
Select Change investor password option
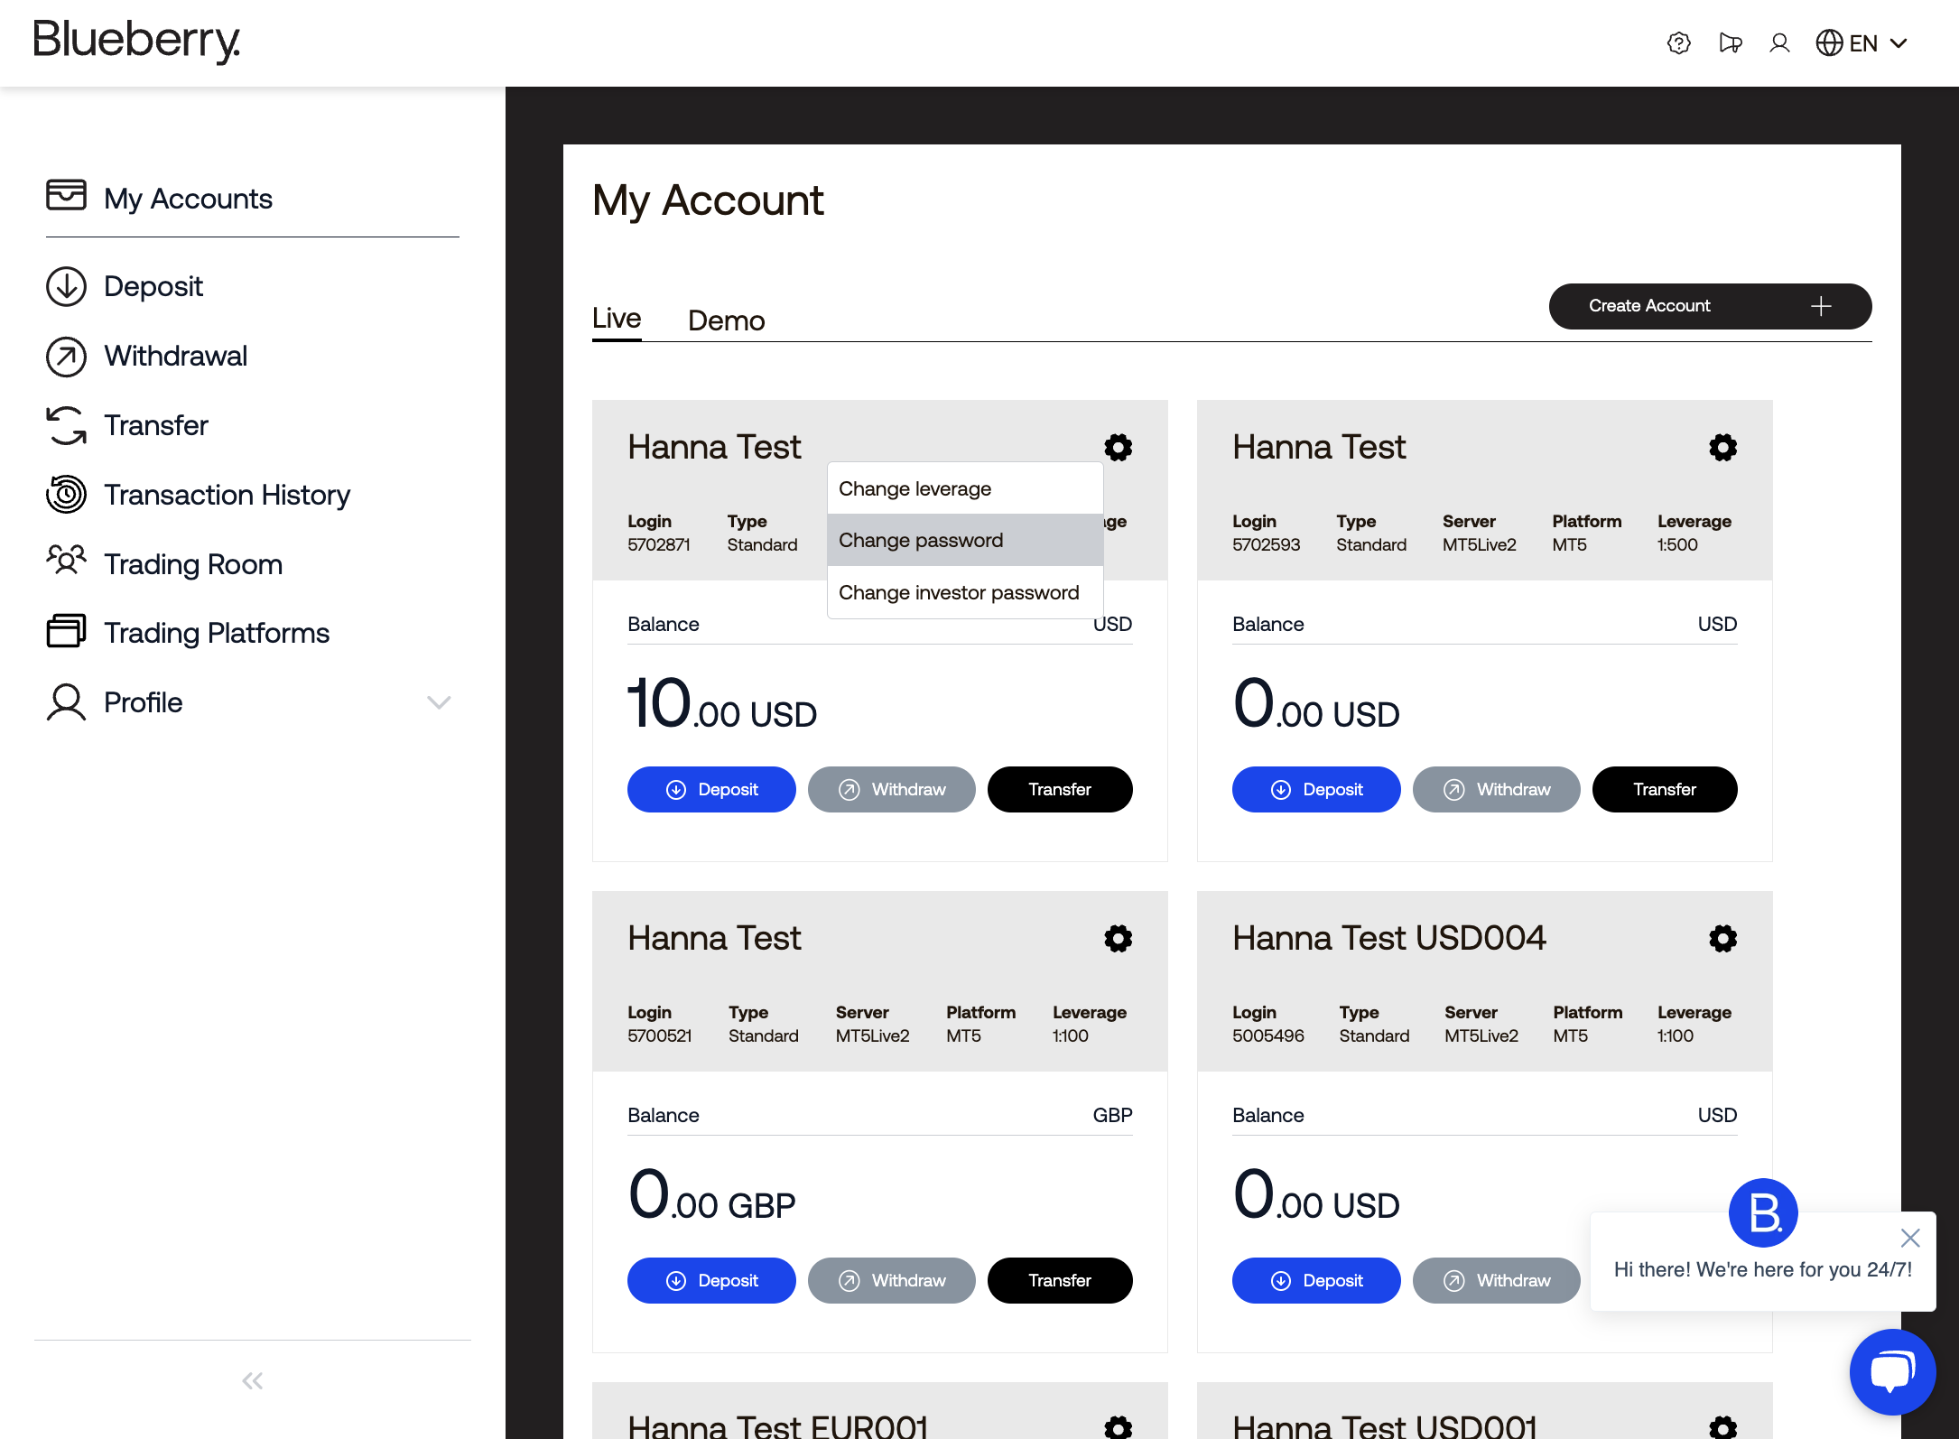965,592
